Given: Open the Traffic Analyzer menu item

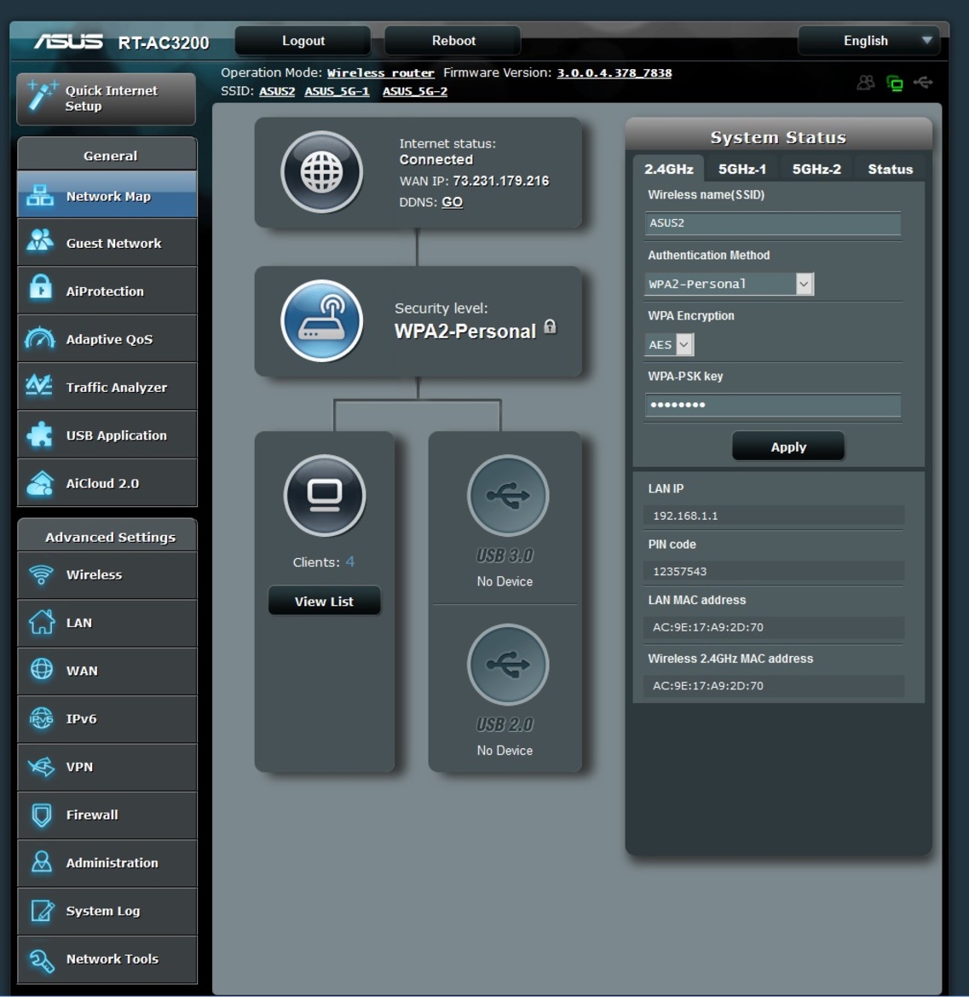Looking at the screenshot, I should tap(107, 387).
